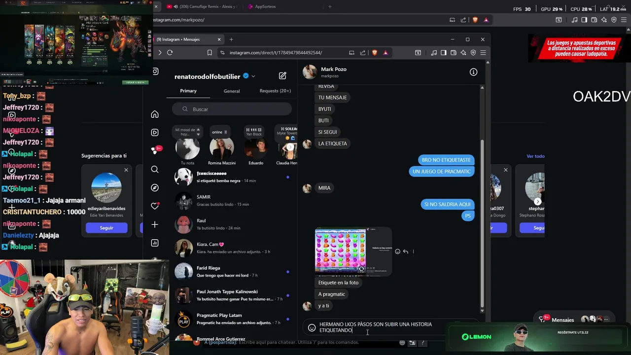Screen dimensions: 631x355
Task: Open Brave Wallet in front window
Action: (x=453, y=53)
